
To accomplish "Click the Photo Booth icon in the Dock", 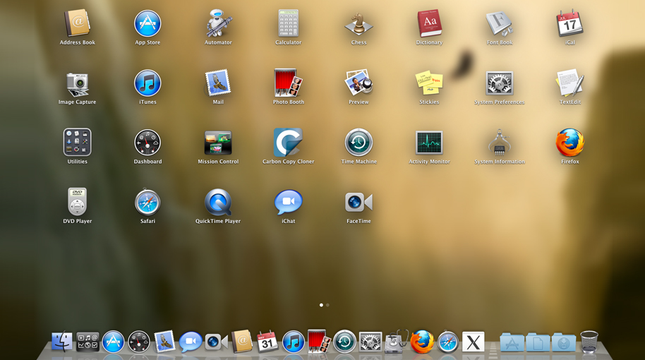I will [319, 341].
